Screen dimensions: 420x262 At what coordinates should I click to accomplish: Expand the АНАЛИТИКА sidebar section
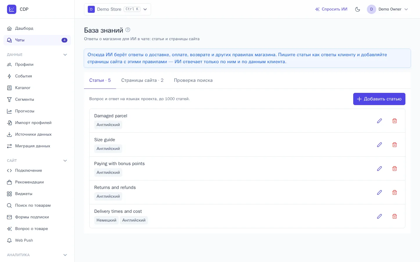[65, 255]
